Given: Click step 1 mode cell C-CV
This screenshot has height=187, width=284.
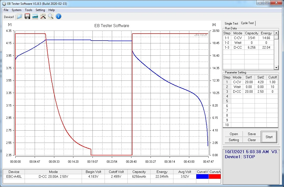Looking at the screenshot, I should [237, 82].
